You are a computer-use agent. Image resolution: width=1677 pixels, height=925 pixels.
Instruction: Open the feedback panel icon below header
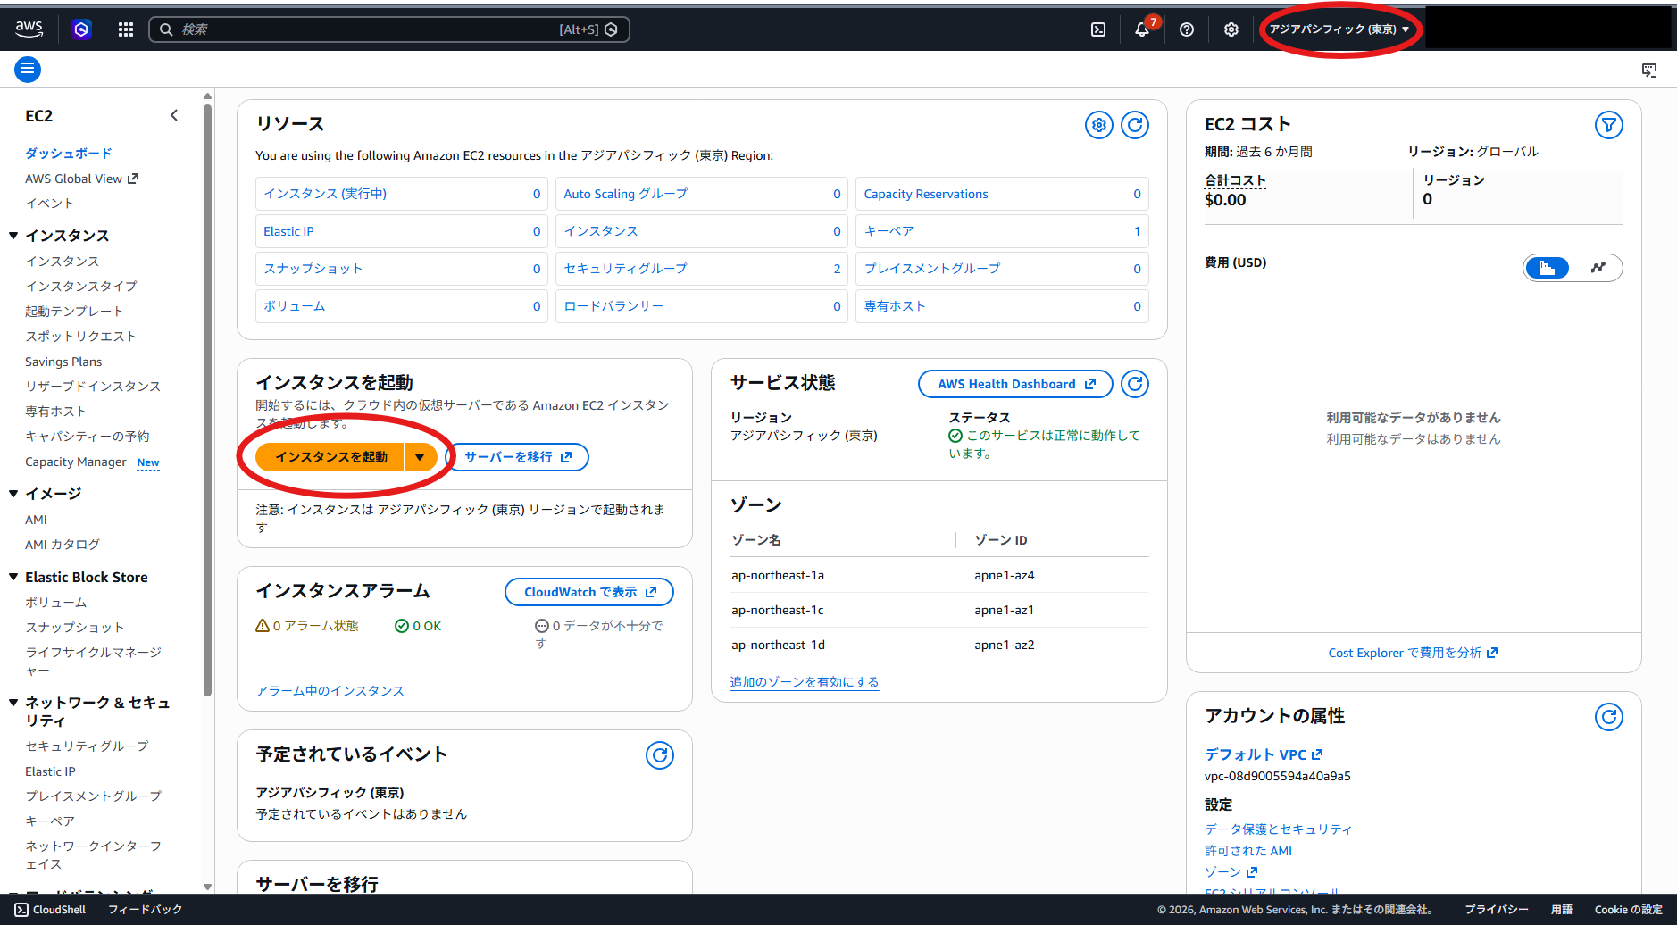(1649, 70)
